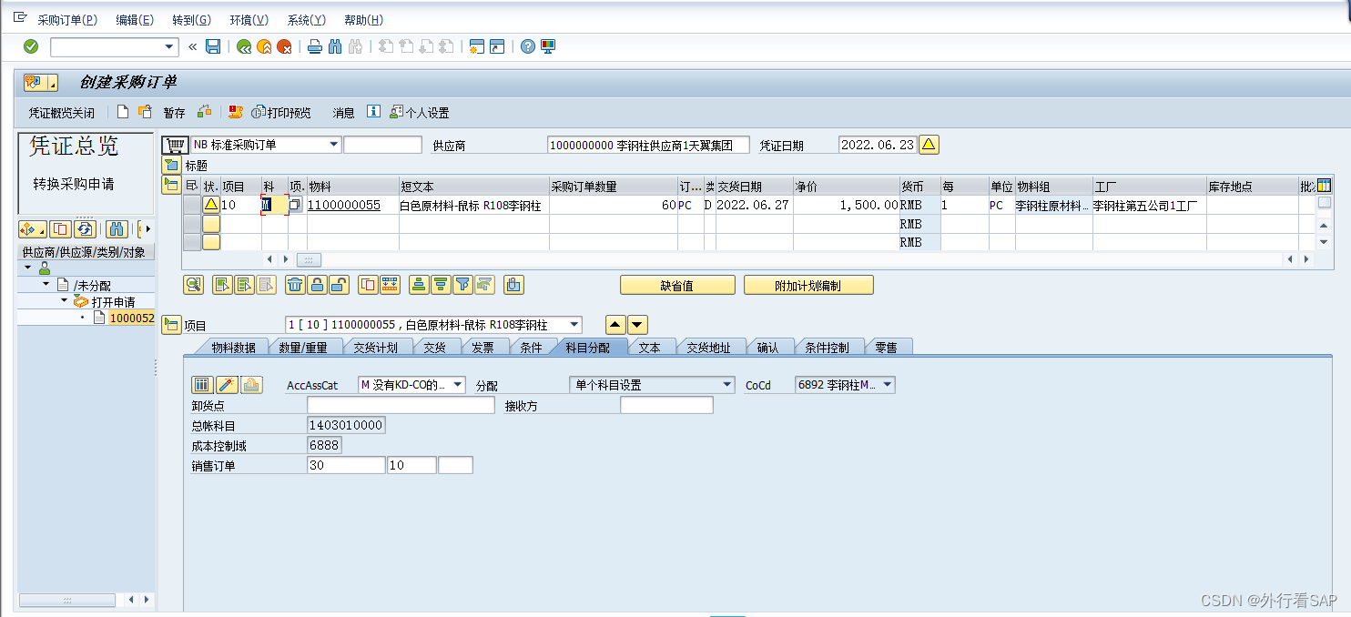Screen dimensions: 1351x617
Task: Attach a file using paperclip icon
Action: tap(513, 284)
